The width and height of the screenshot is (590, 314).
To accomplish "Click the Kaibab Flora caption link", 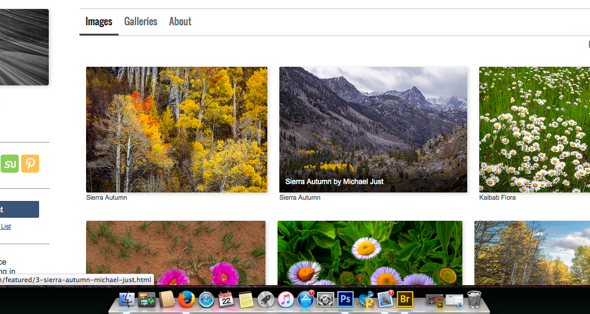I will pyautogui.click(x=497, y=197).
